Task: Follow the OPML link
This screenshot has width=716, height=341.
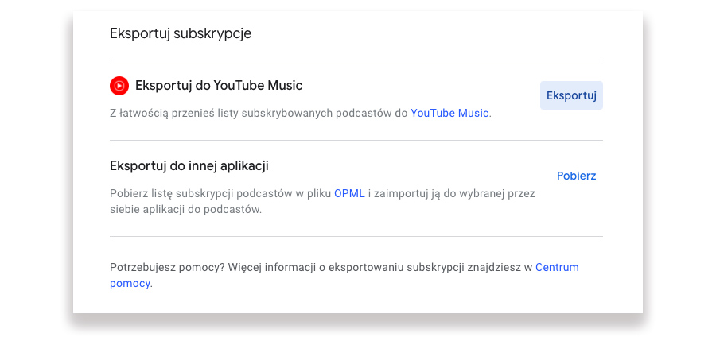Action: (348, 193)
